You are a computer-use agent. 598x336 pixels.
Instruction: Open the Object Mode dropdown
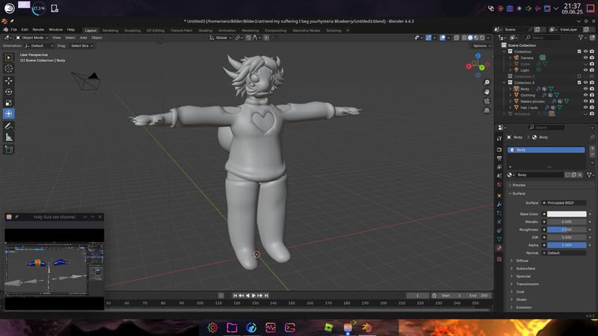(31, 37)
